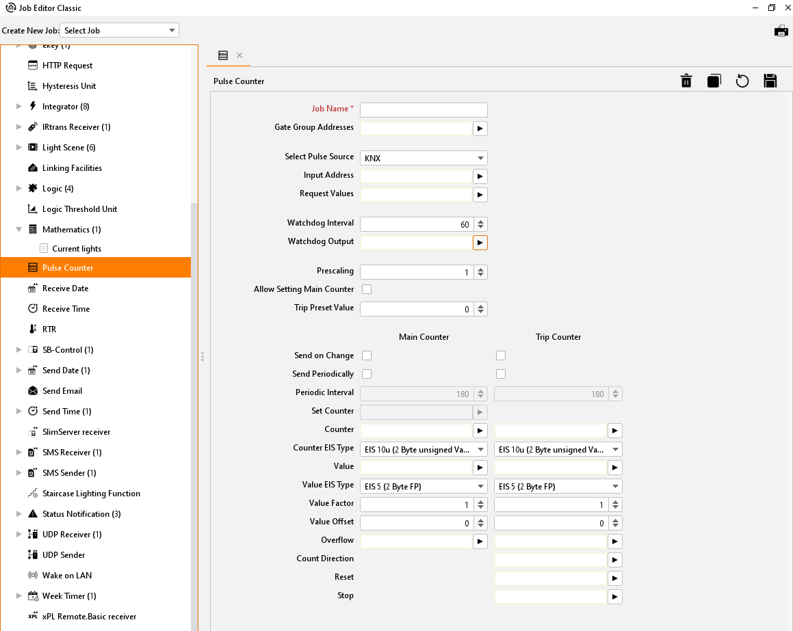Click the save floppy disk icon
The image size is (793, 631).
pos(770,81)
